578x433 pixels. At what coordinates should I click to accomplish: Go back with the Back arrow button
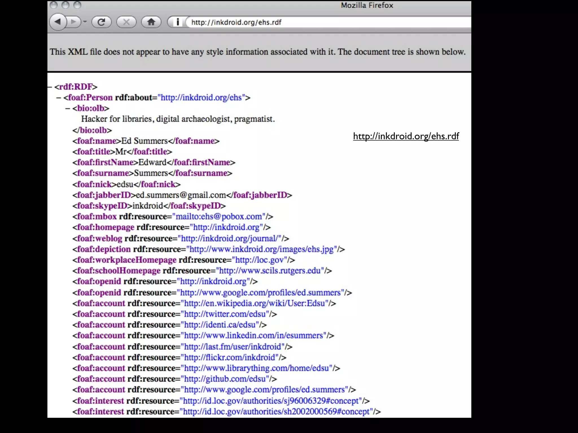[x=58, y=22]
